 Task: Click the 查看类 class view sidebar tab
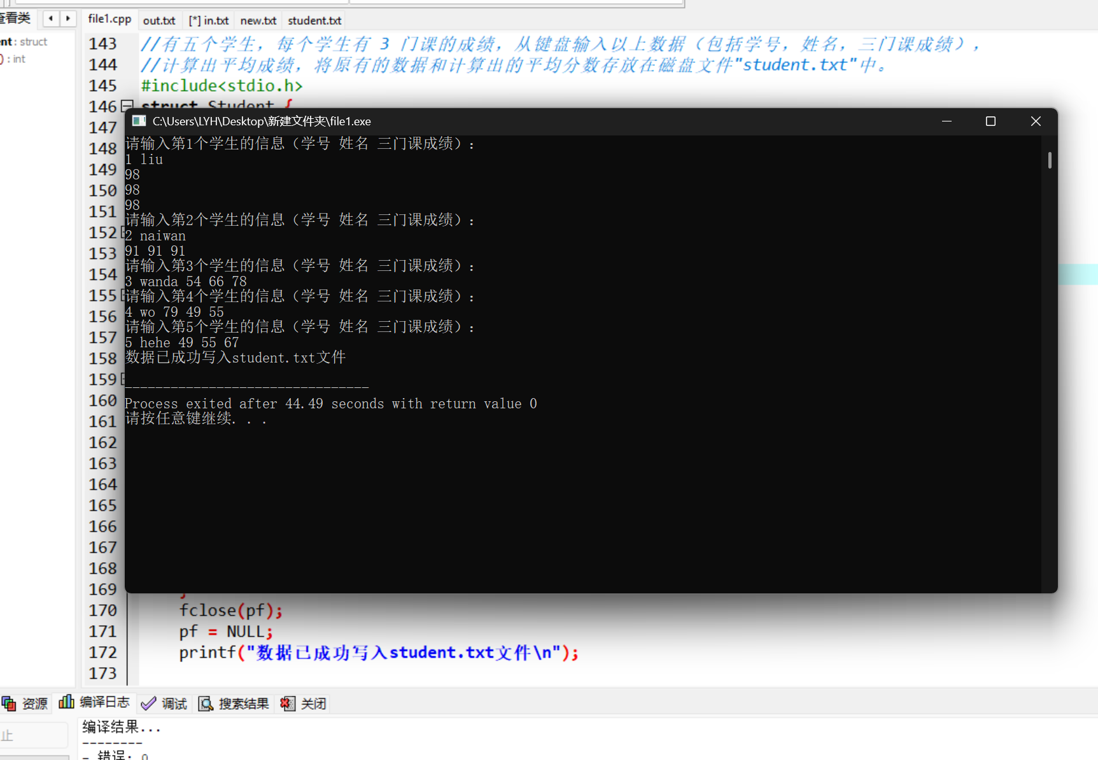click(16, 18)
